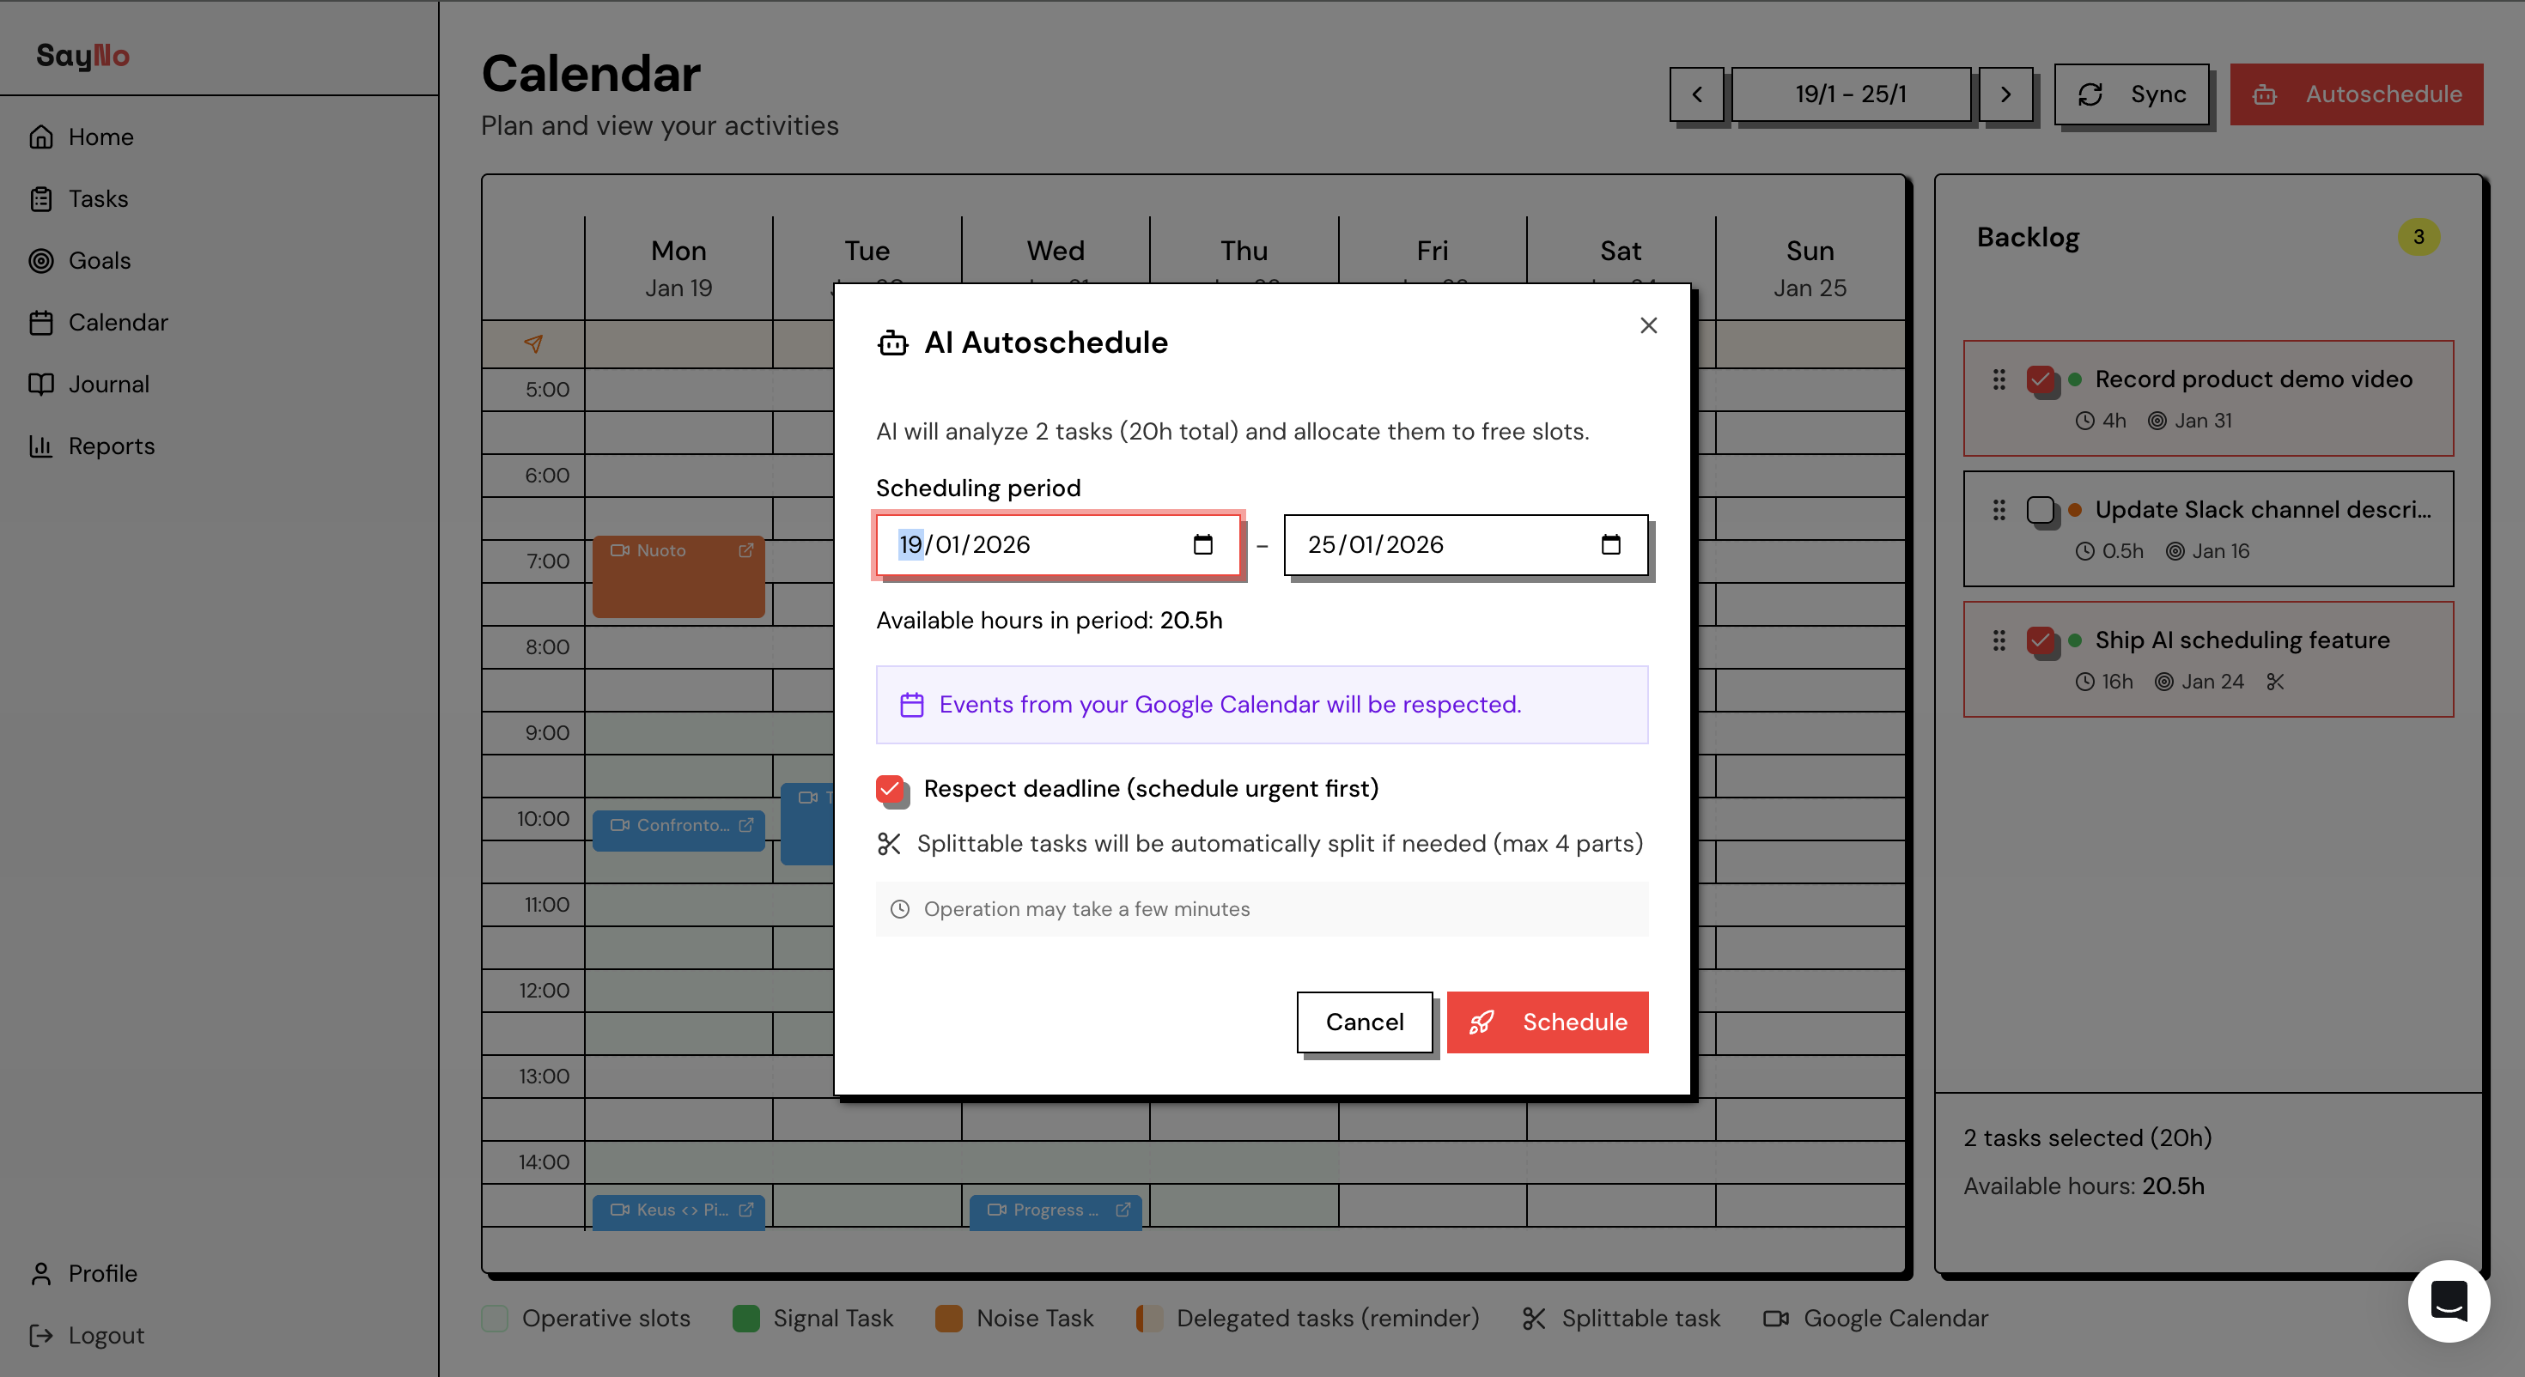Image resolution: width=2525 pixels, height=1377 pixels.
Task: Open Journal in sidebar
Action: 109,385
